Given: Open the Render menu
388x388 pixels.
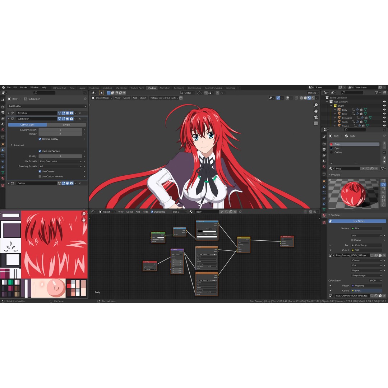Looking at the screenshot, I should [24, 88].
